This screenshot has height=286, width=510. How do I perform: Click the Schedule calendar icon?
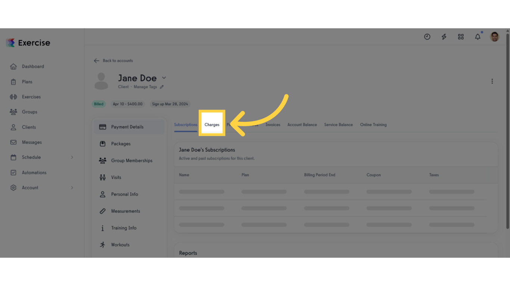pyautogui.click(x=13, y=158)
